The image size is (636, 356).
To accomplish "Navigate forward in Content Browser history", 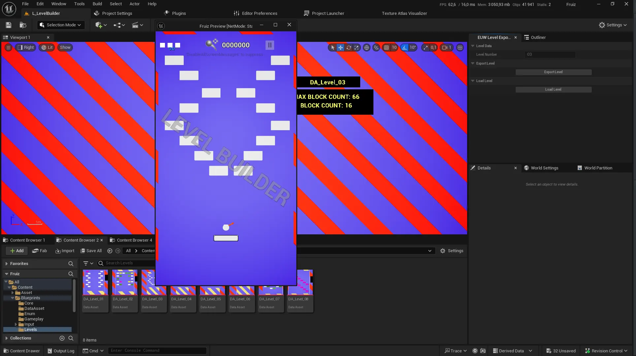I will point(118,251).
